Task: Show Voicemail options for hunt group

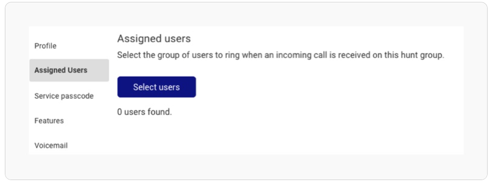Action: tap(51, 146)
